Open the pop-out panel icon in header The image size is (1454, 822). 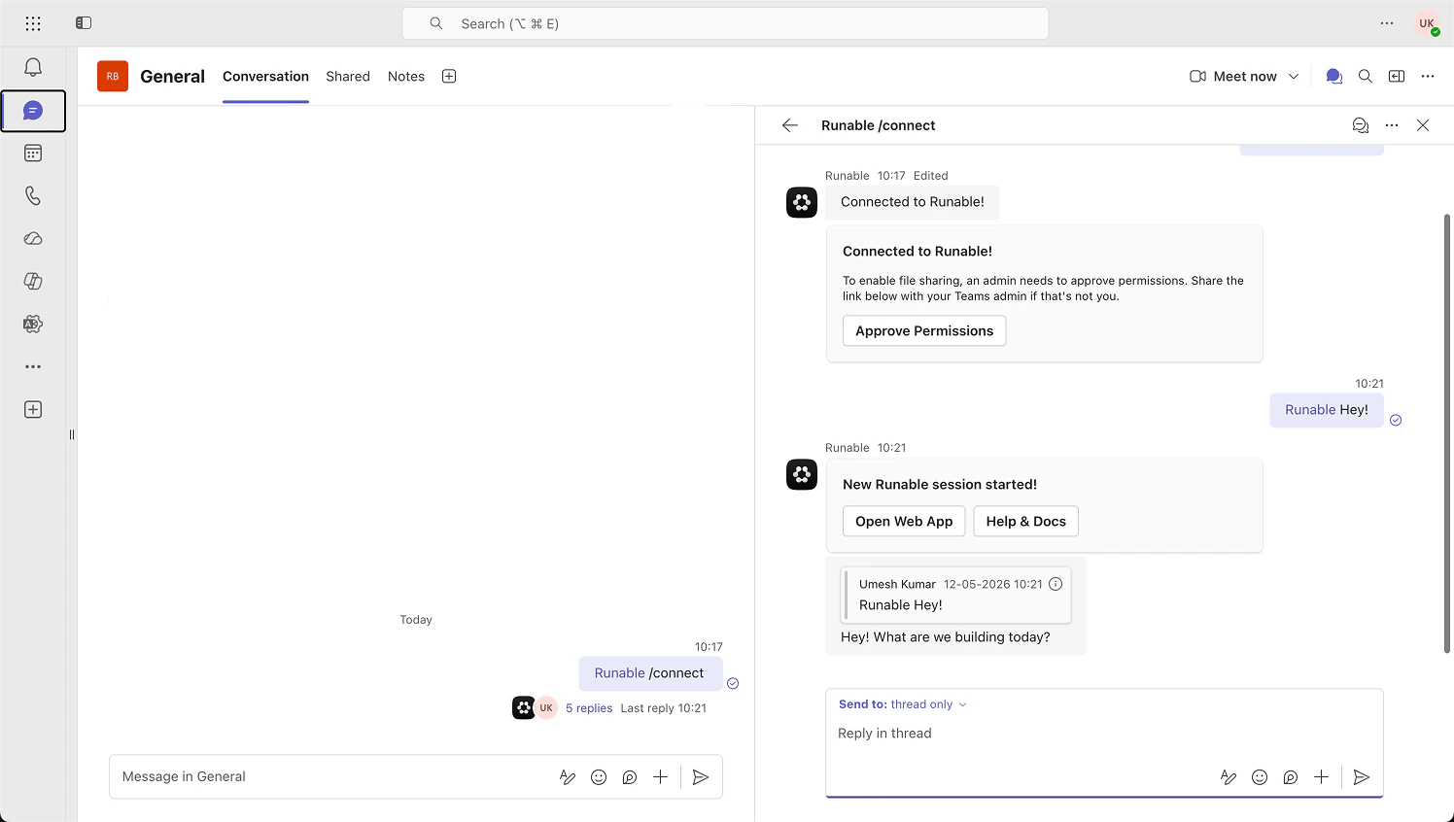(1397, 77)
